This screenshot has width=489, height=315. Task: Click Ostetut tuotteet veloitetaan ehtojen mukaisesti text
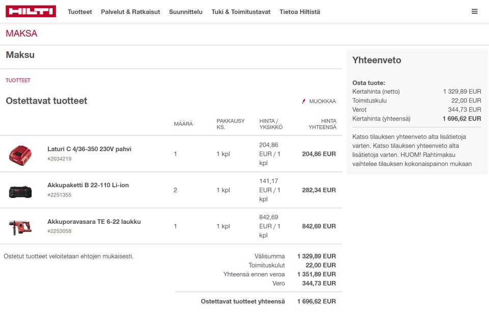(69, 256)
